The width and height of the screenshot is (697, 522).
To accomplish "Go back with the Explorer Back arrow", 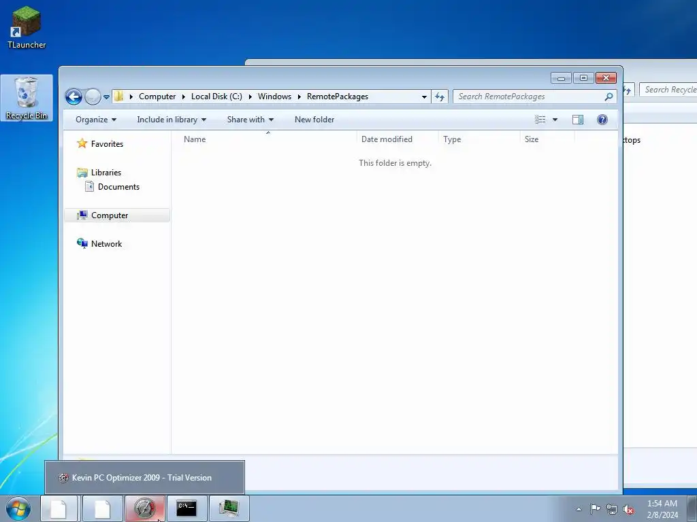I will (74, 97).
